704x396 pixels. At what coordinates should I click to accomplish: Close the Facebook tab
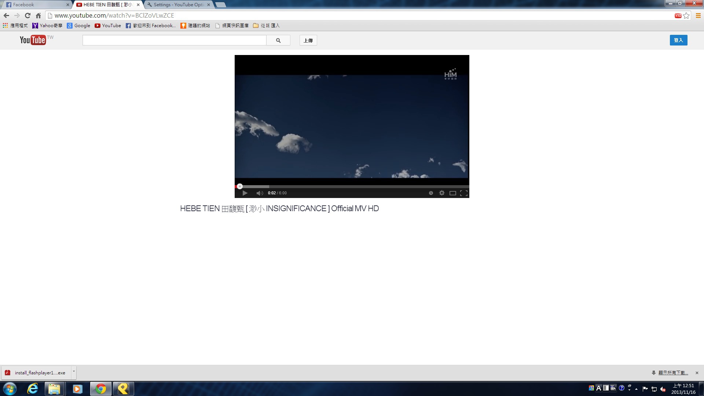67,5
